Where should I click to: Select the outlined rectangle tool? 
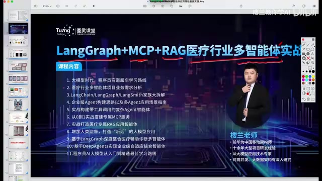point(308,49)
